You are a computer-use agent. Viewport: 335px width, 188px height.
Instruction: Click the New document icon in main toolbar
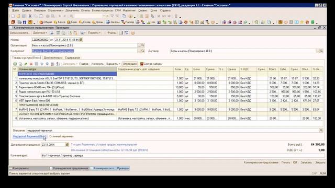(x=13, y=16)
